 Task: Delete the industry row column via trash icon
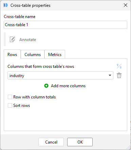[119, 75]
